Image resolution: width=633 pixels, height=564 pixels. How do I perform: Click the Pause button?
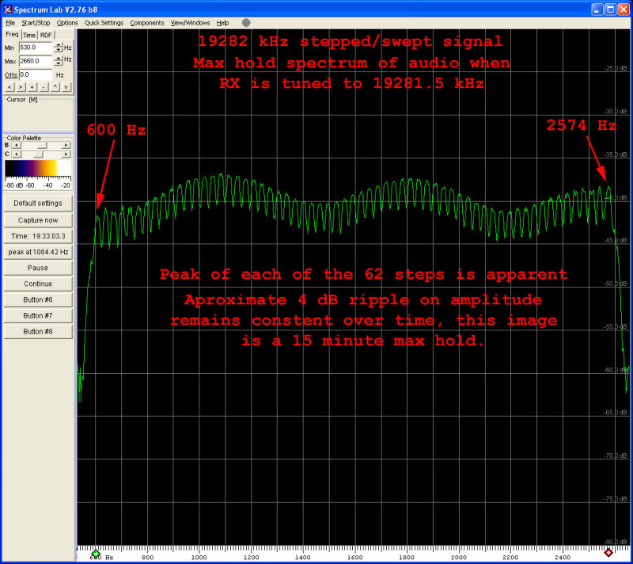click(x=38, y=268)
